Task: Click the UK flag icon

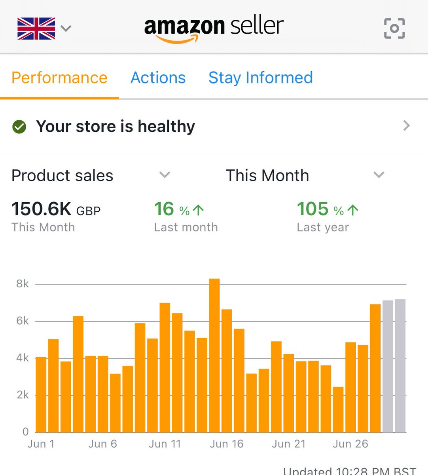Action: [x=36, y=28]
